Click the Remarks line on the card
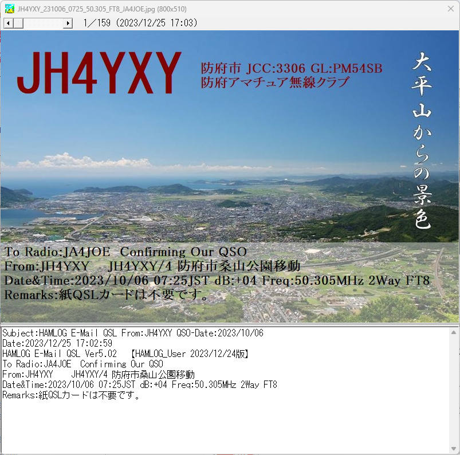 (106, 295)
